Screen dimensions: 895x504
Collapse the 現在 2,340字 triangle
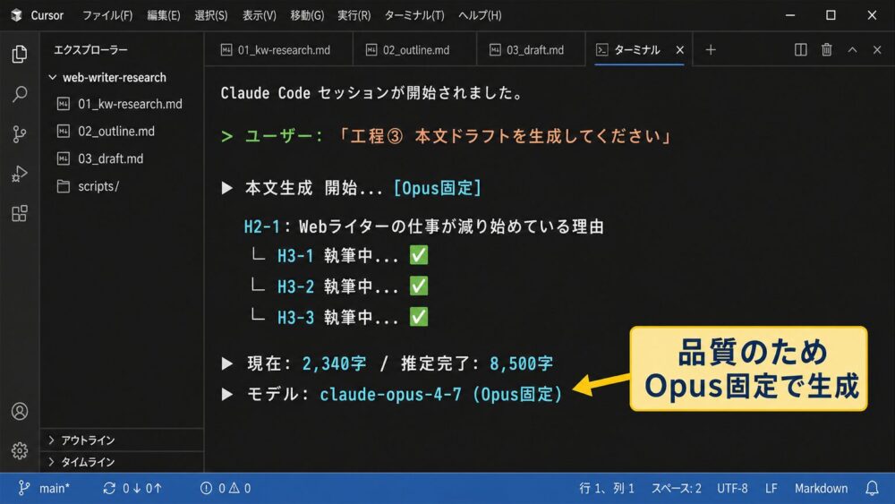coord(227,363)
